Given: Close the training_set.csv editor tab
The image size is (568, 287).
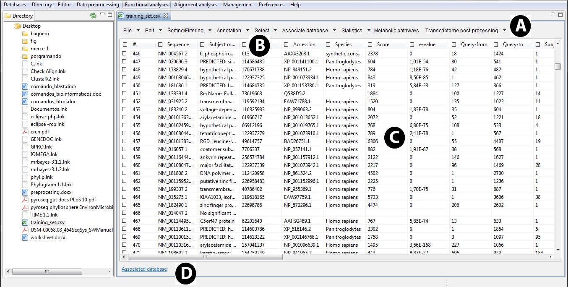Looking at the screenshot, I should pos(166,16).
